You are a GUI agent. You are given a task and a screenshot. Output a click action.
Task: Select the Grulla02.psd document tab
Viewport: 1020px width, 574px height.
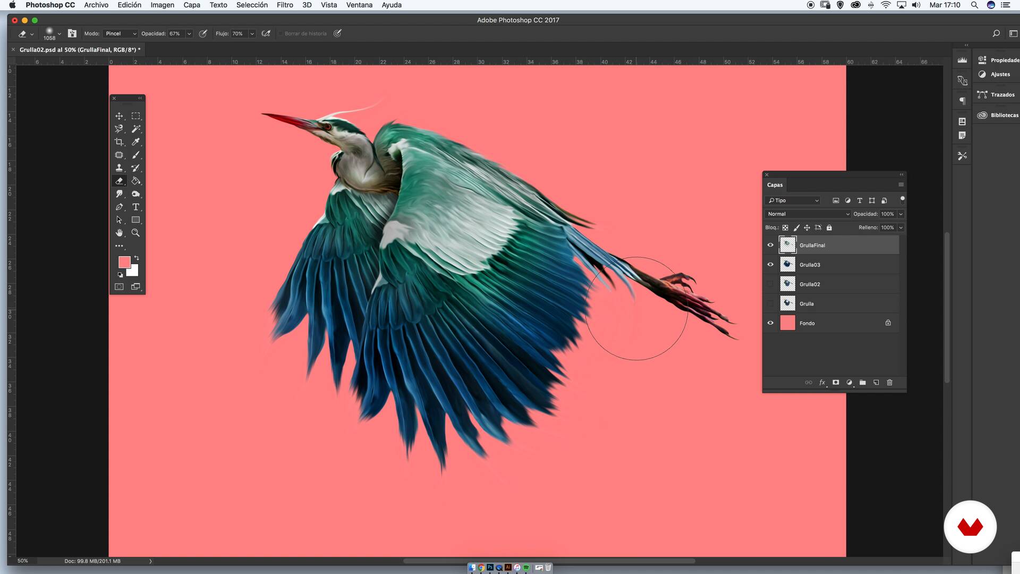[80, 49]
